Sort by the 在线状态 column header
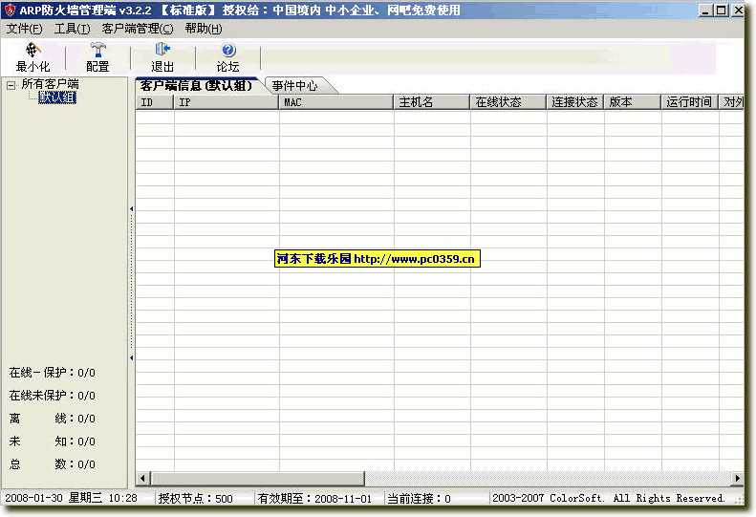Viewport: 756px width, 517px height. coord(508,102)
